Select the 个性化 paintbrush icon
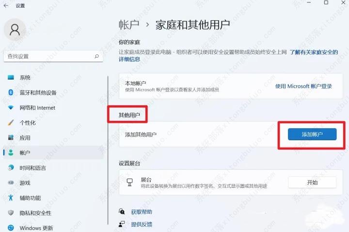Image resolution: width=349 pixels, height=232 pixels. 11,123
